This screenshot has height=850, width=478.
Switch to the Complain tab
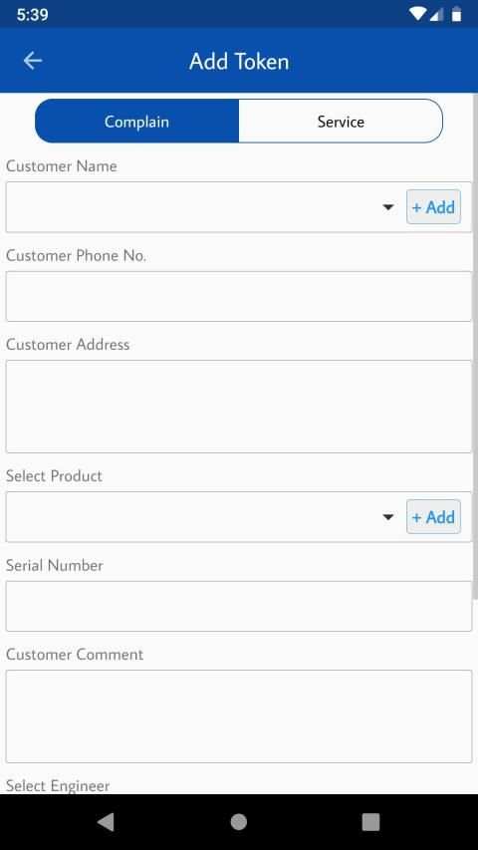click(137, 121)
